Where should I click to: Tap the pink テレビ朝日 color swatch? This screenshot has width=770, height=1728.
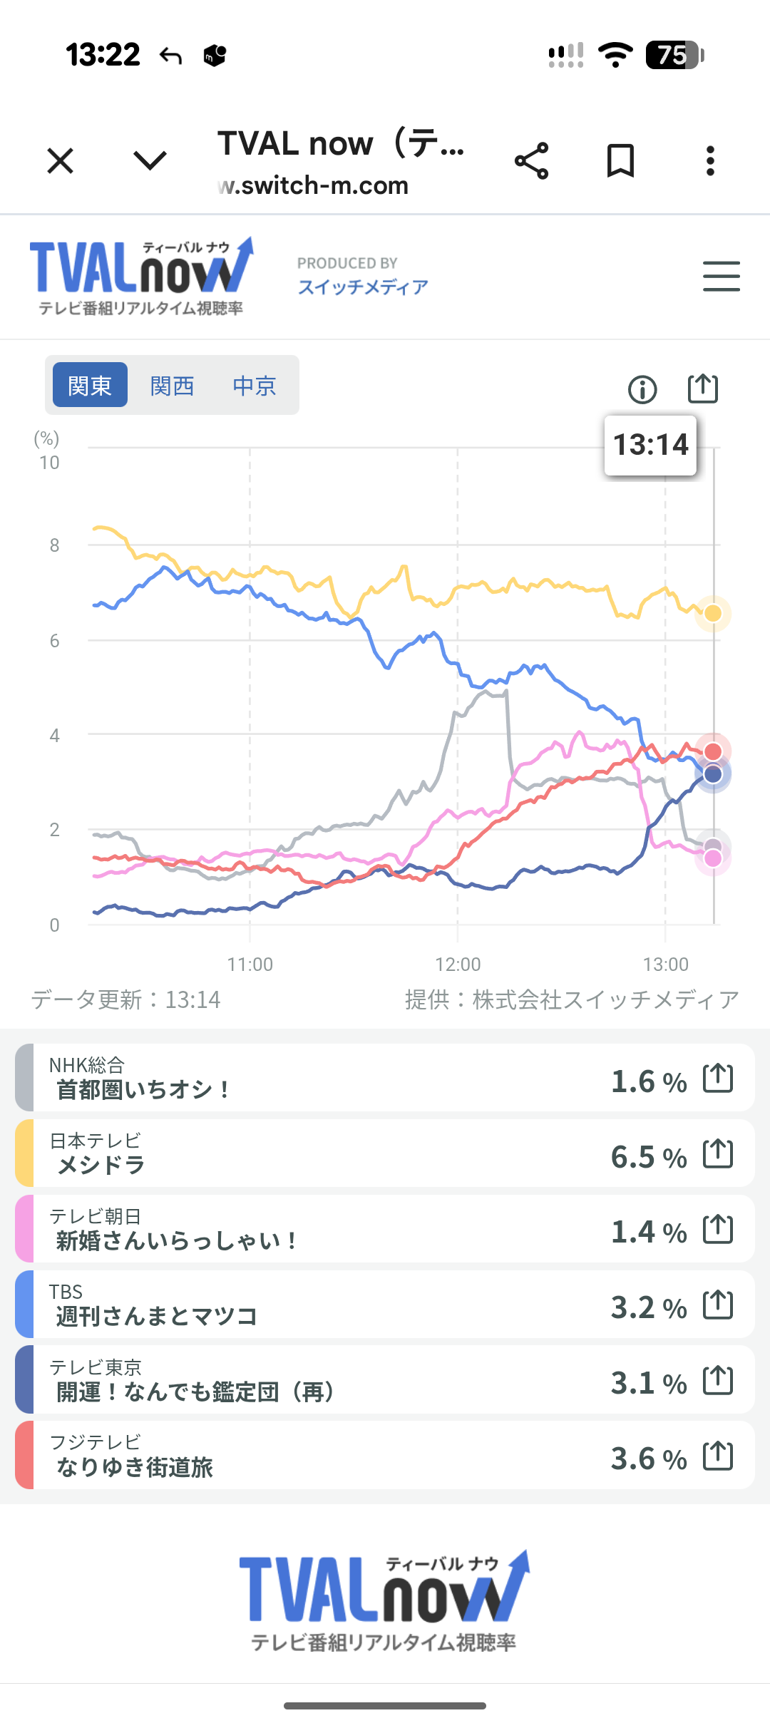click(24, 1229)
